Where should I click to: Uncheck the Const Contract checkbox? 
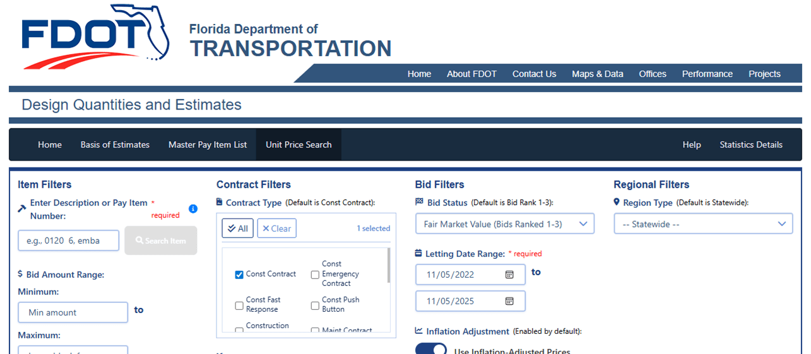coord(239,274)
